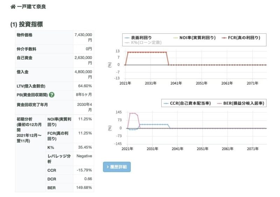
Task: Select the K% value 35.45%
Action: [85, 147]
